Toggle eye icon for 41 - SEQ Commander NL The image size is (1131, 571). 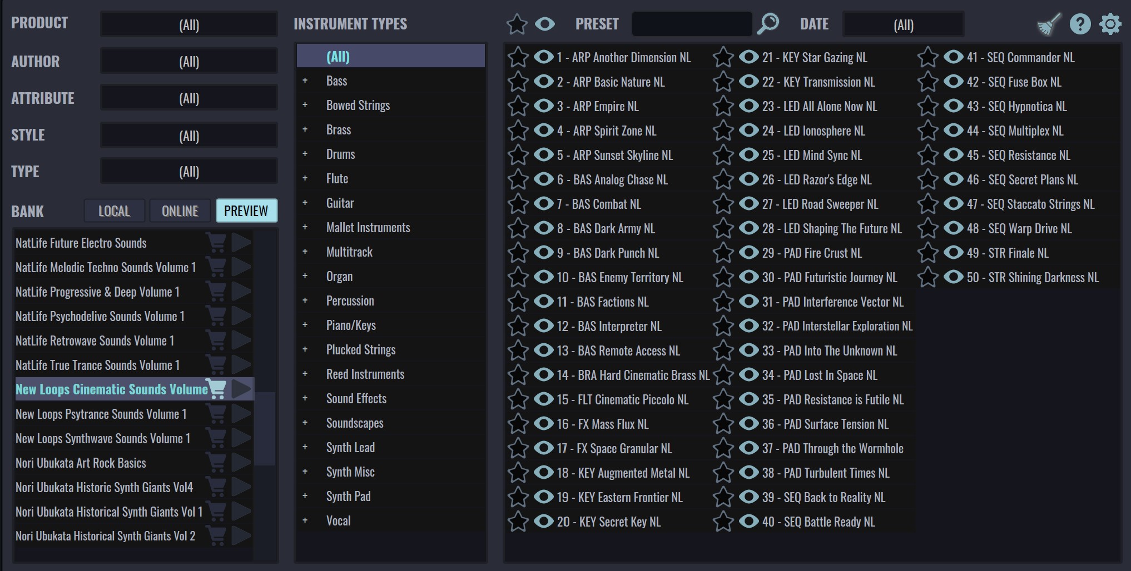point(953,57)
